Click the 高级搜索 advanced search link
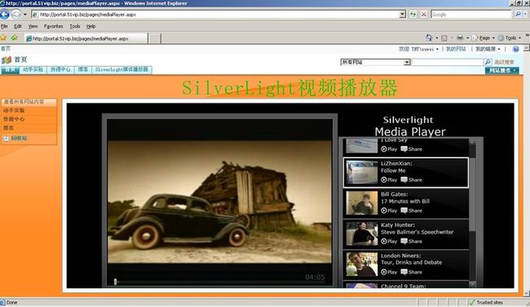530x307 pixels. pos(504,62)
